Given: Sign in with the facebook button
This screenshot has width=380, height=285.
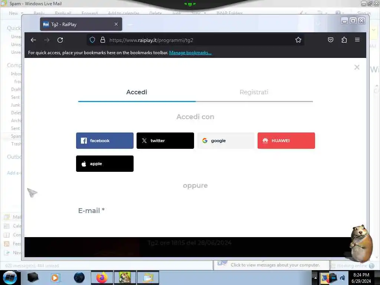Looking at the screenshot, I should (x=105, y=141).
